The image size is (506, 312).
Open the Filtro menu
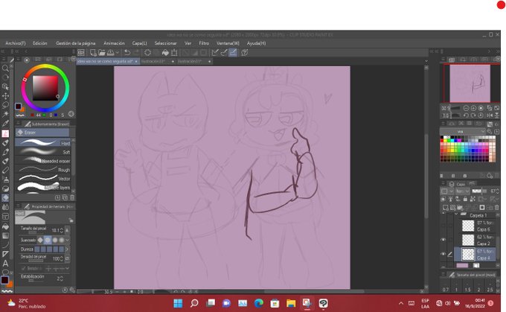(204, 43)
